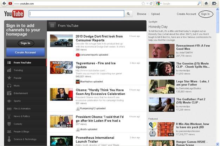The width and height of the screenshot is (220, 146).
Task: Open the Film & Animation category
Action: coord(25,109)
